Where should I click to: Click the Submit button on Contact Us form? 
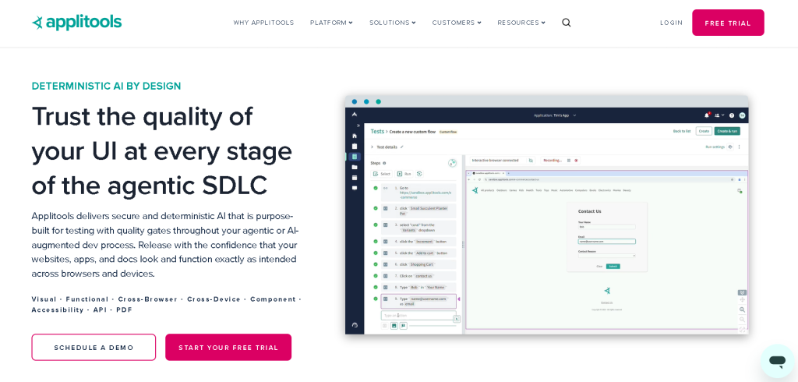pos(613,267)
